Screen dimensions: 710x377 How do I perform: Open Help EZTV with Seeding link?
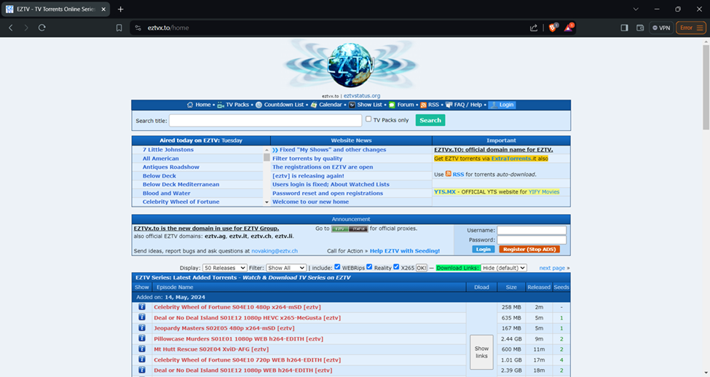click(405, 251)
